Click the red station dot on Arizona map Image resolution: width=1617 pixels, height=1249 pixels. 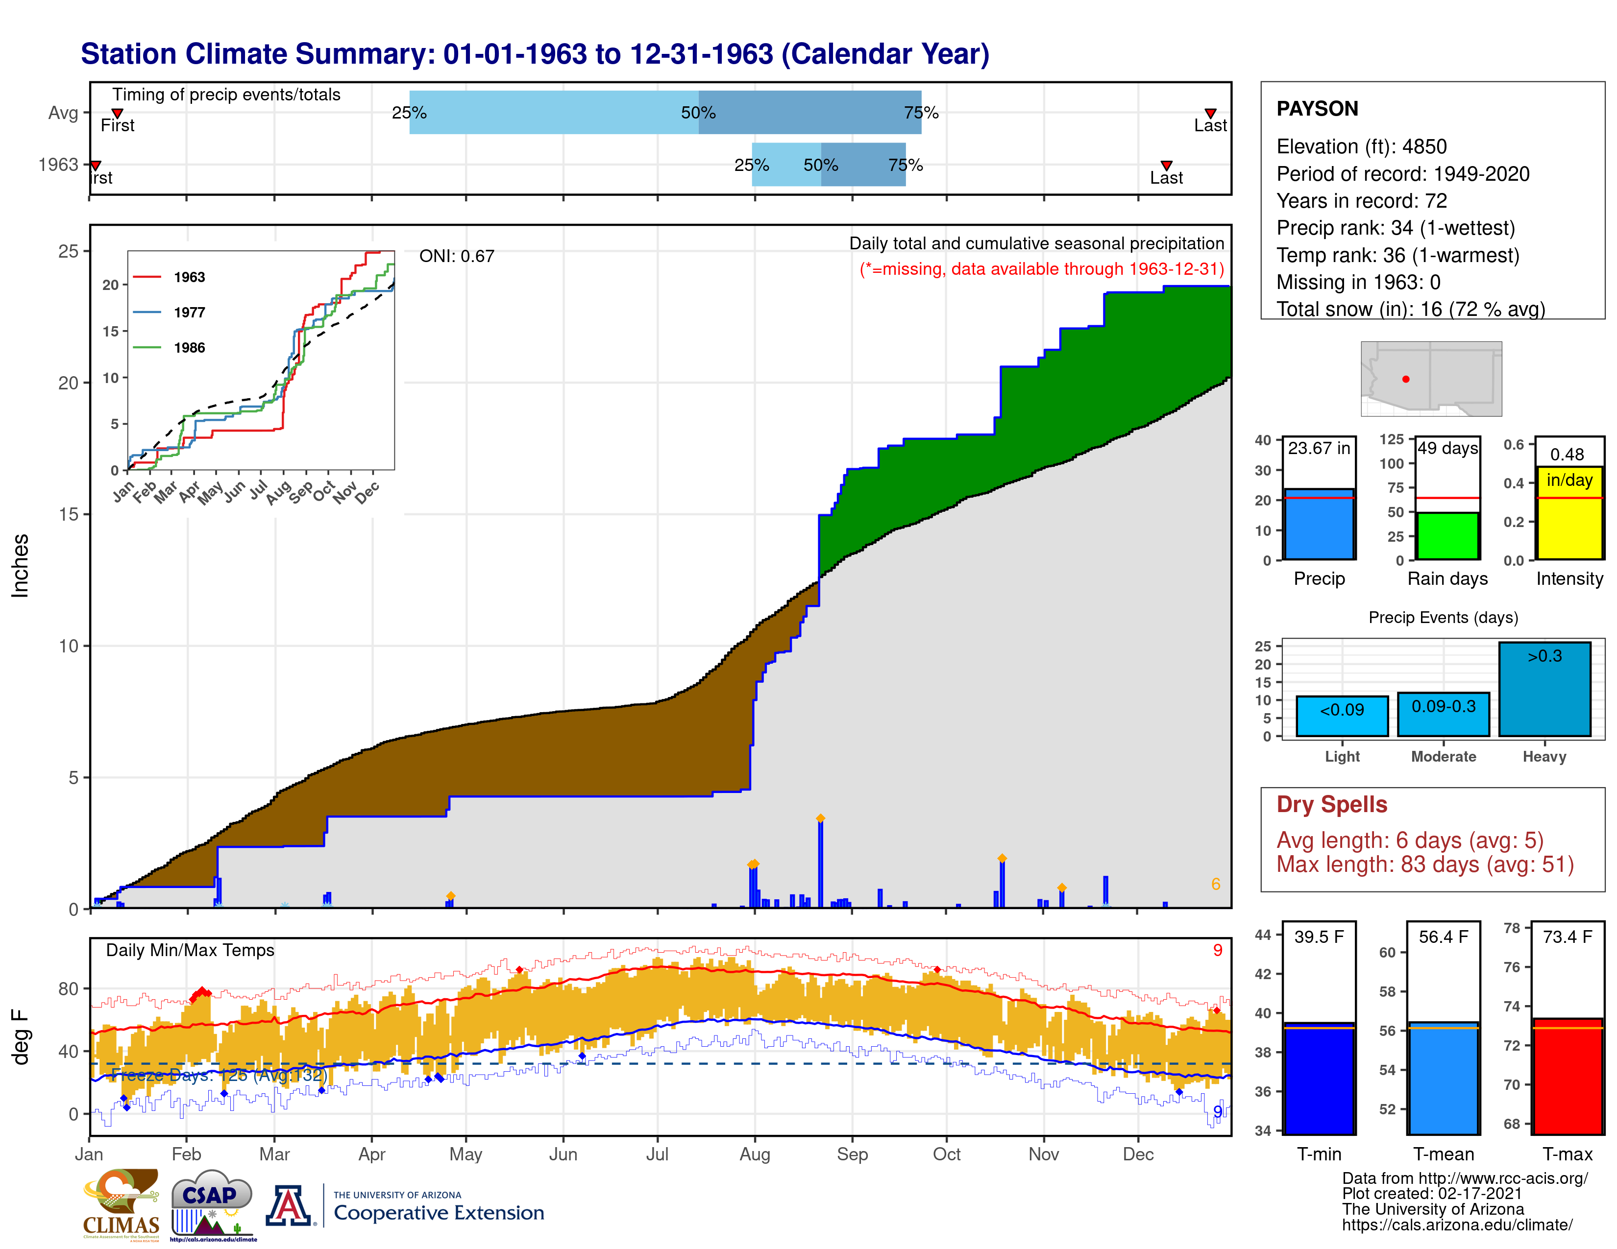click(1405, 379)
